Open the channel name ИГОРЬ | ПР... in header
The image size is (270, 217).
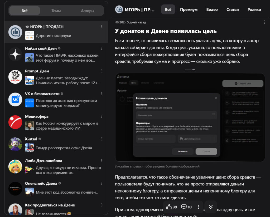(140, 10)
